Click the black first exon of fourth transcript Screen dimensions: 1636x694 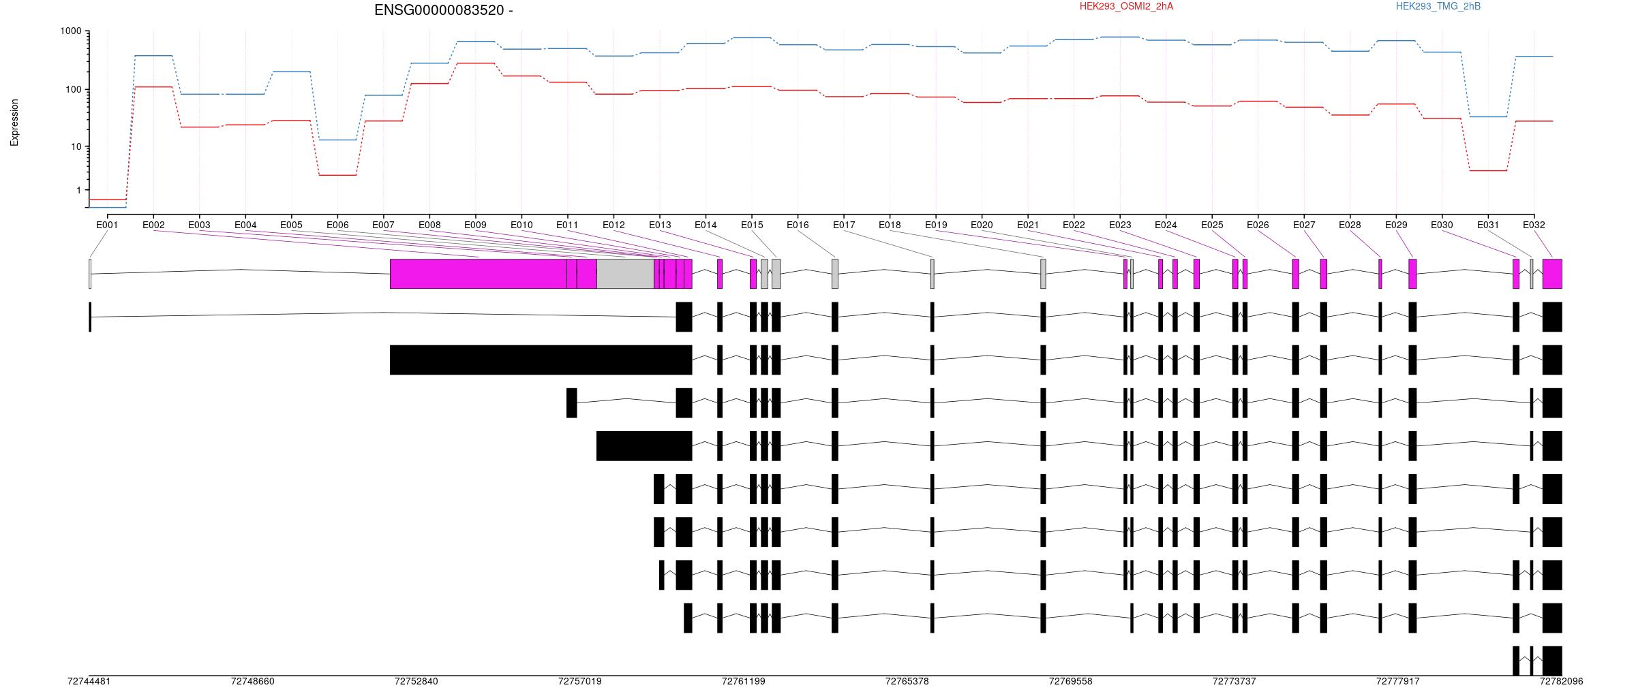click(x=644, y=446)
